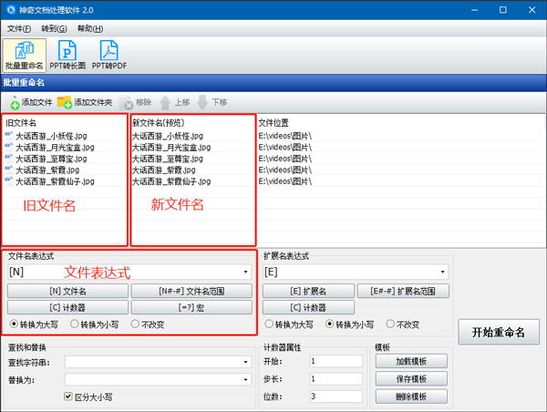Viewport: 547px width, 412px height.
Task: Select extension 转换为小写 radio option
Action: [329, 324]
